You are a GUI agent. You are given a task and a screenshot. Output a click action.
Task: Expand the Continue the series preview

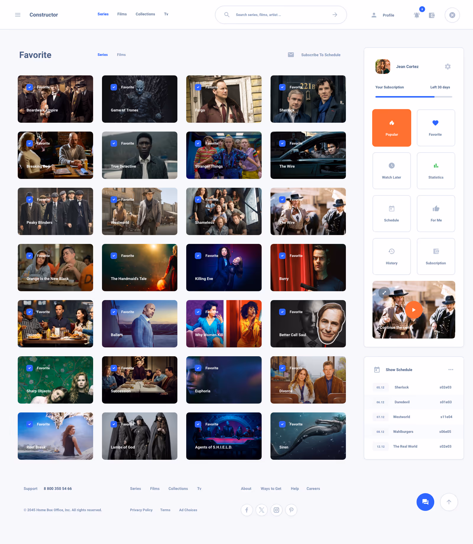(384, 293)
